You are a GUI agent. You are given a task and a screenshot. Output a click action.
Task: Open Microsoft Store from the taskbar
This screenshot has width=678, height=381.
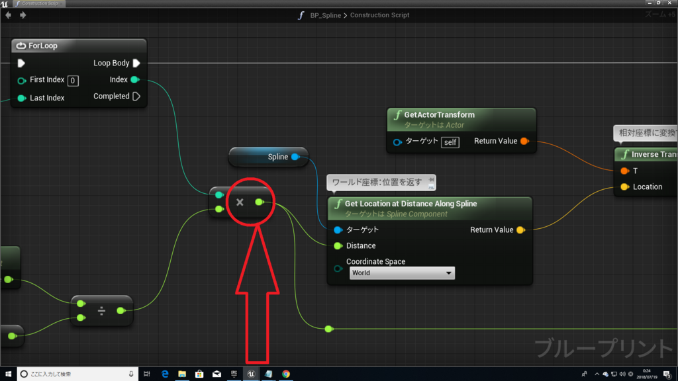(x=199, y=374)
